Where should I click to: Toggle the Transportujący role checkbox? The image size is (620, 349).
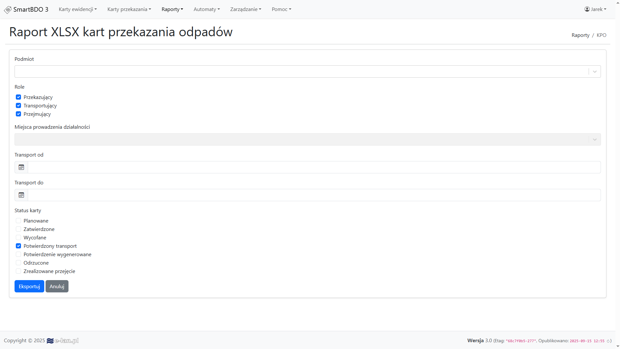point(18,105)
